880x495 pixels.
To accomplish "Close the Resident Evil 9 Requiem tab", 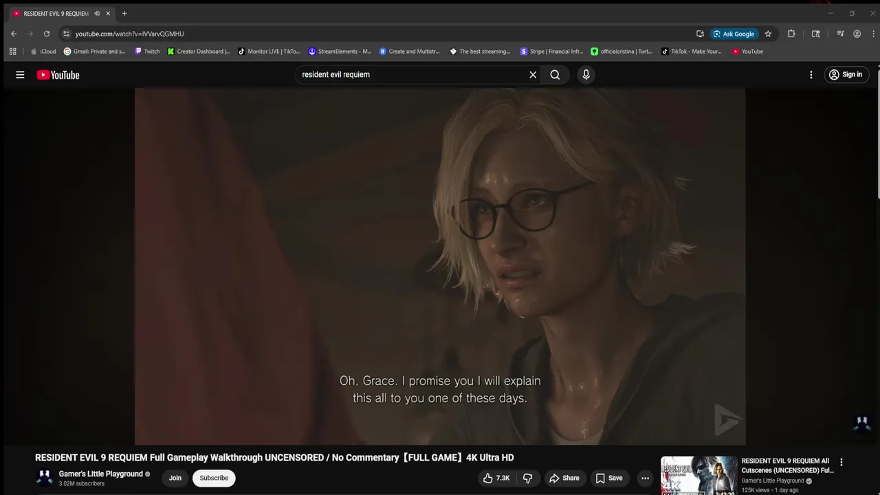I will [x=108, y=14].
